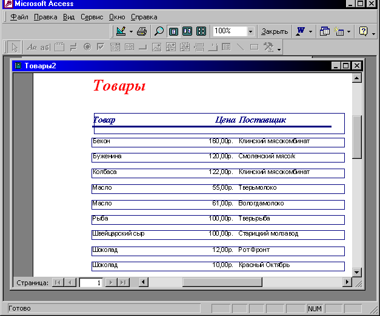This screenshot has width=380, height=316.
Task: Open the Вид menu
Action: (x=69, y=17)
